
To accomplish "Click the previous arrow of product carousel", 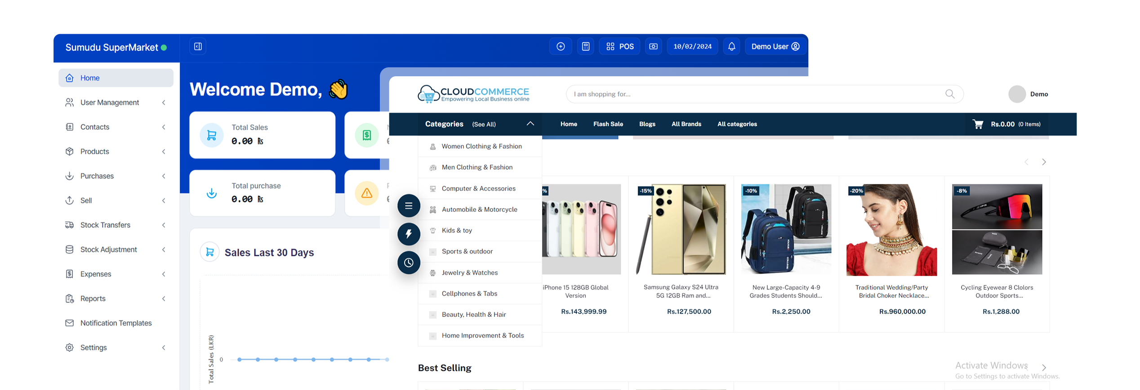I will click(1026, 162).
